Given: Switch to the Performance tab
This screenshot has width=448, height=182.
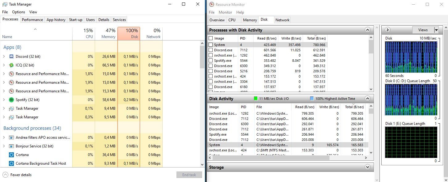Looking at the screenshot, I should tap(32, 19).
